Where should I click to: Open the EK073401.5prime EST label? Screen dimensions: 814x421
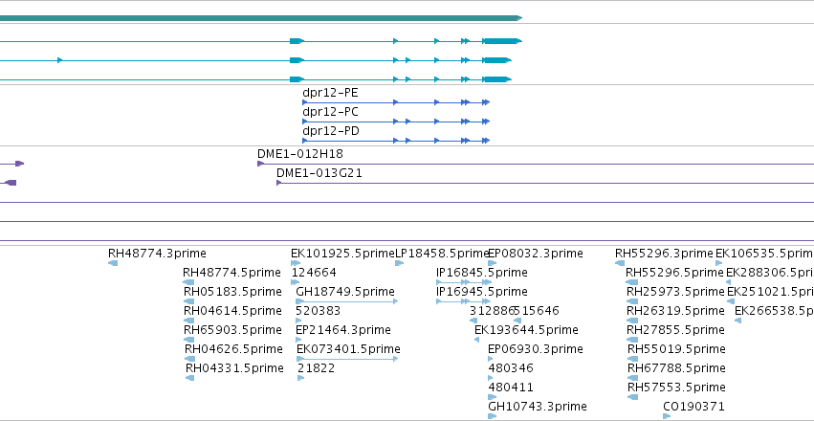349,349
